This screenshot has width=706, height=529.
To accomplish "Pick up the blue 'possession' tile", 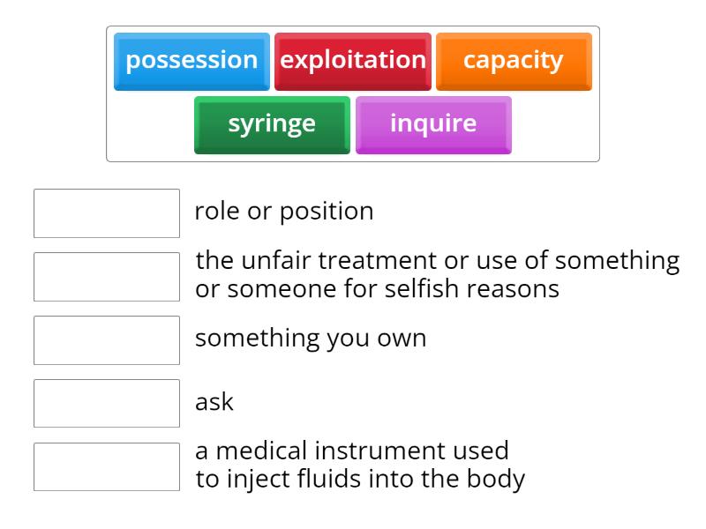I will pyautogui.click(x=192, y=61).
